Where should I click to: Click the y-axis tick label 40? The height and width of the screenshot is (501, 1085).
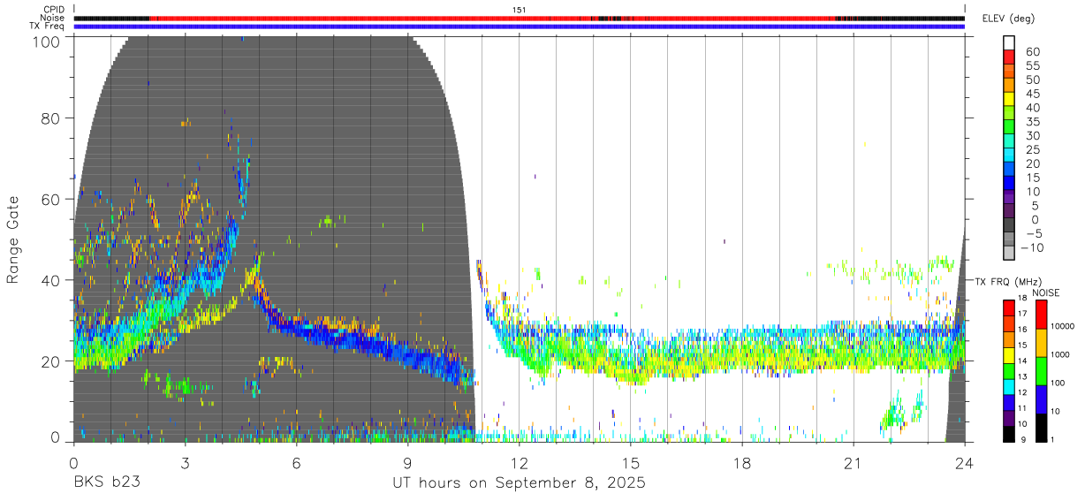pyautogui.click(x=52, y=280)
